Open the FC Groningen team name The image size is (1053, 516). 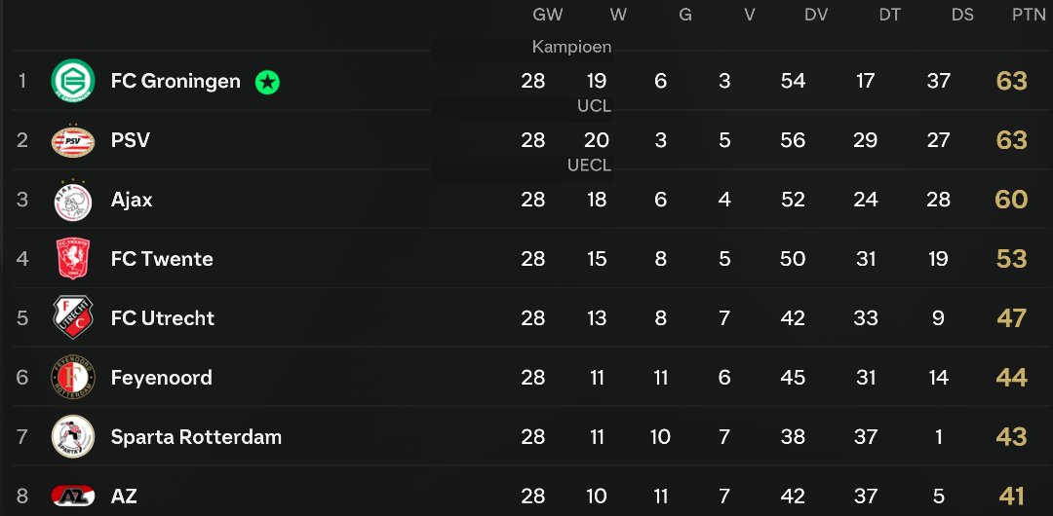click(175, 81)
